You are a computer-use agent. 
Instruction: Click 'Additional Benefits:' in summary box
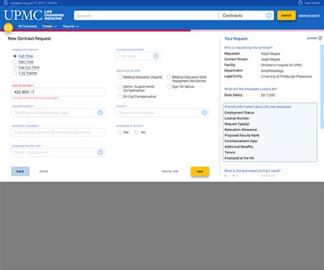point(239,147)
